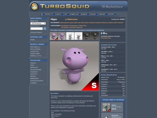Open the Support menu item

[111, 14]
